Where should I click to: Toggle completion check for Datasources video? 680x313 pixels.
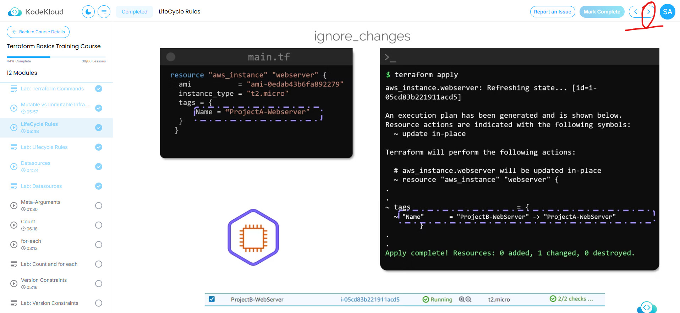pos(99,167)
